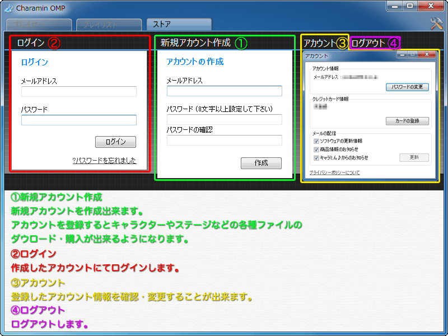Maximize the Charamin OMP main window
The height and width of the screenshot is (336, 448).
[x=410, y=6]
